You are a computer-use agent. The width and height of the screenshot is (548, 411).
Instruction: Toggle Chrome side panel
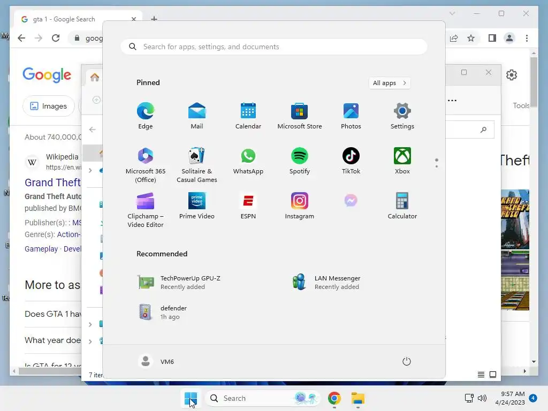tap(492, 38)
